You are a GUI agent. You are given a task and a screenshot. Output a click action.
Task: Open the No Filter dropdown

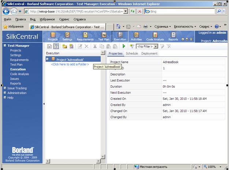[156, 47]
